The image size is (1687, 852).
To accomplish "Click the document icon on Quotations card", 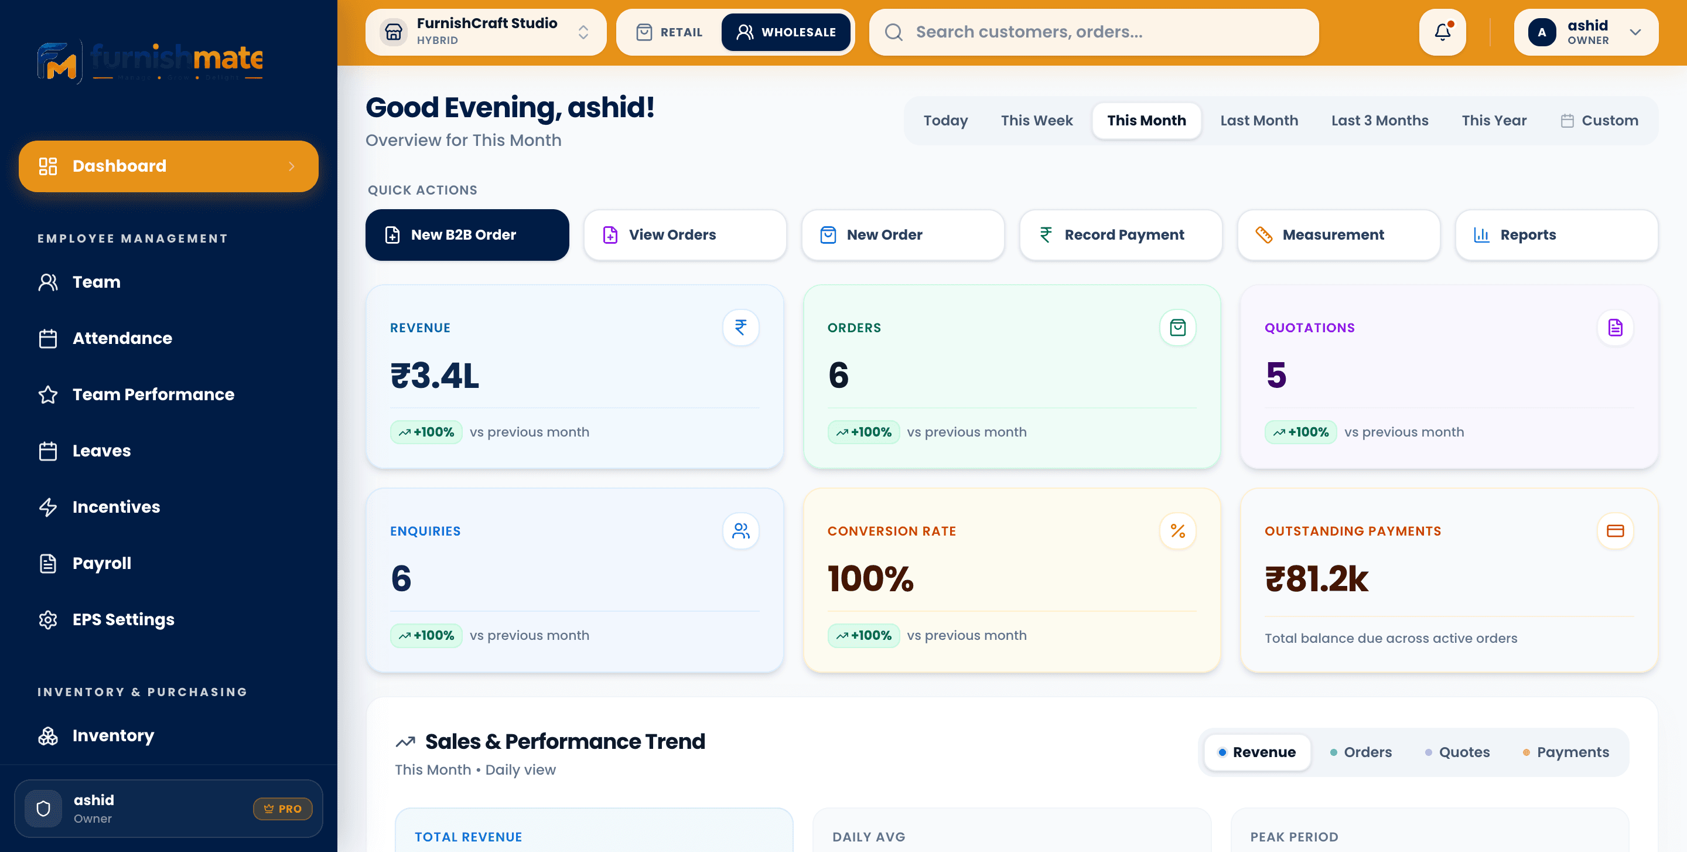I will tap(1615, 328).
